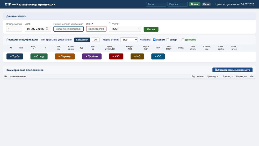Click the brown + НО button

point(137,56)
